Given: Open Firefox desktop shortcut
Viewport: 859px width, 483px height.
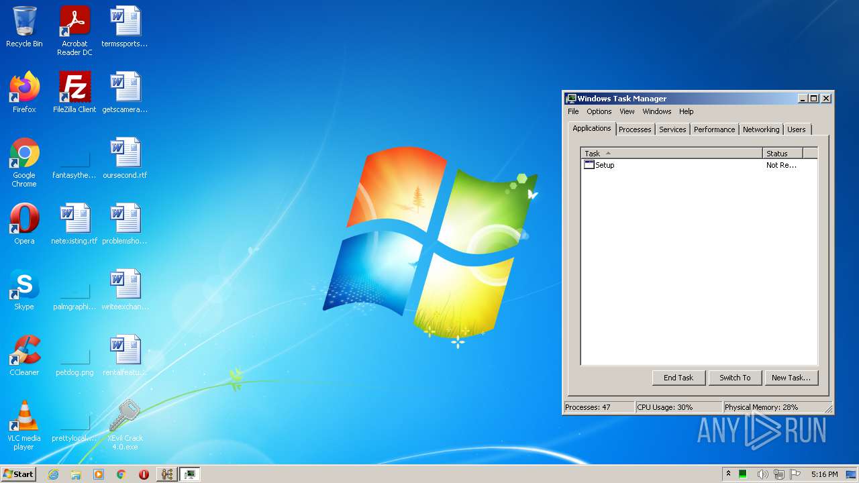Looking at the screenshot, I should [x=24, y=93].
